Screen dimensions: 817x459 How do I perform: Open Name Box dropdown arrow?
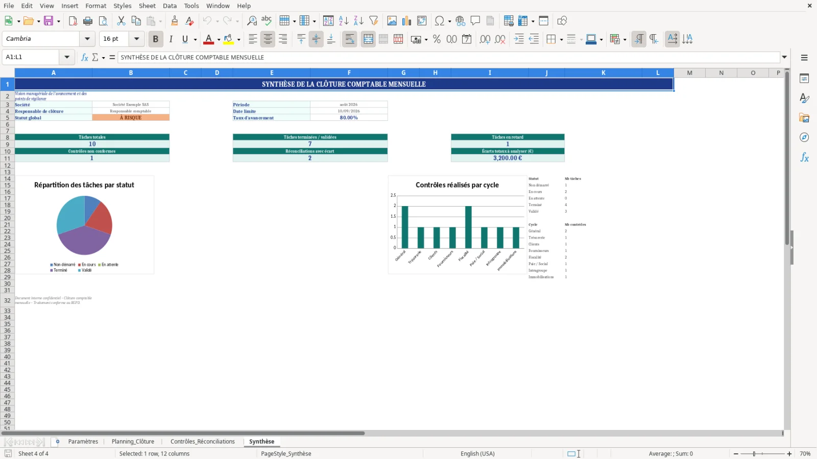[67, 57]
